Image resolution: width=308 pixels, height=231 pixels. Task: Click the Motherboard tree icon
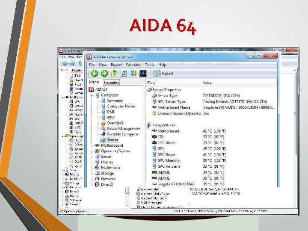[x=97, y=145]
